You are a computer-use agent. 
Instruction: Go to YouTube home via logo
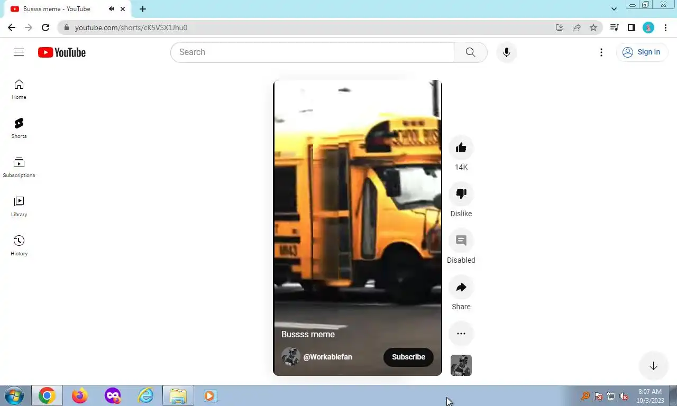[x=62, y=52]
